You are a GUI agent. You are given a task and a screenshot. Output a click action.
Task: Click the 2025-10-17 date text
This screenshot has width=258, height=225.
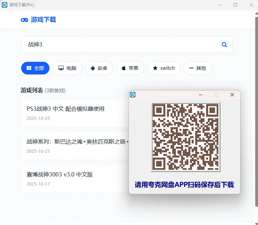38,184
